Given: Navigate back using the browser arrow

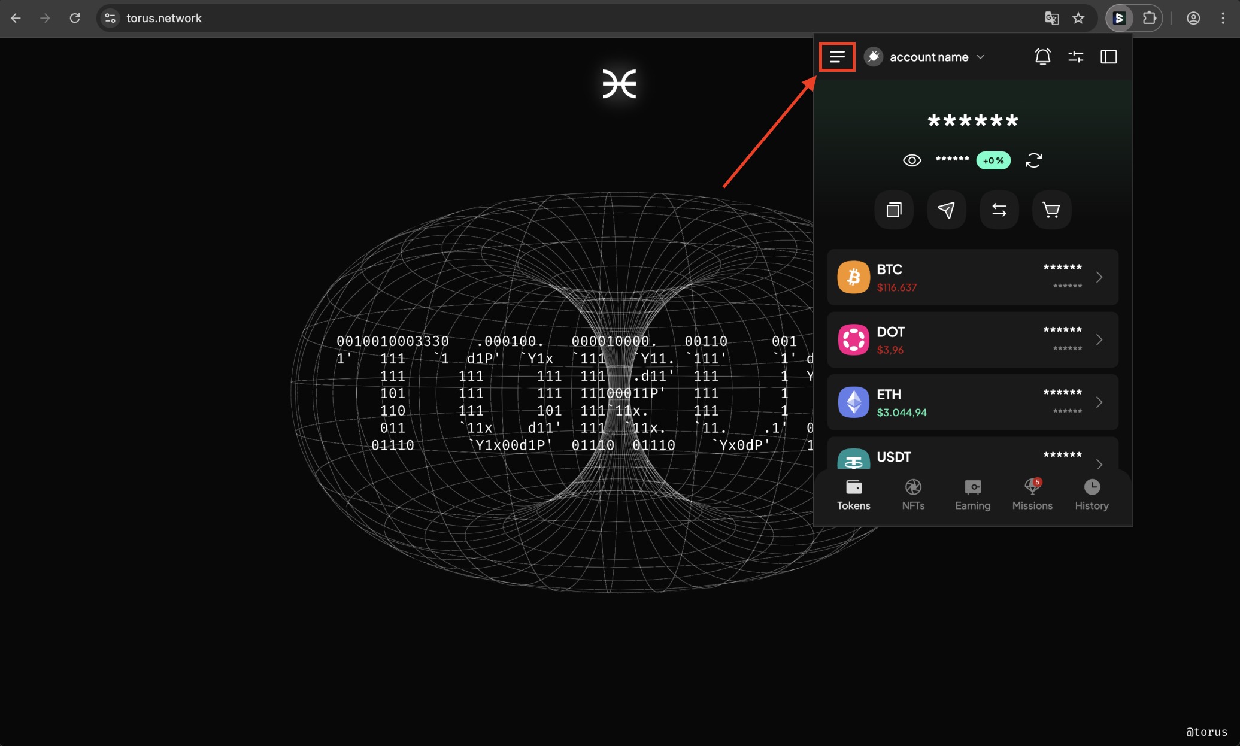Looking at the screenshot, I should click(16, 18).
